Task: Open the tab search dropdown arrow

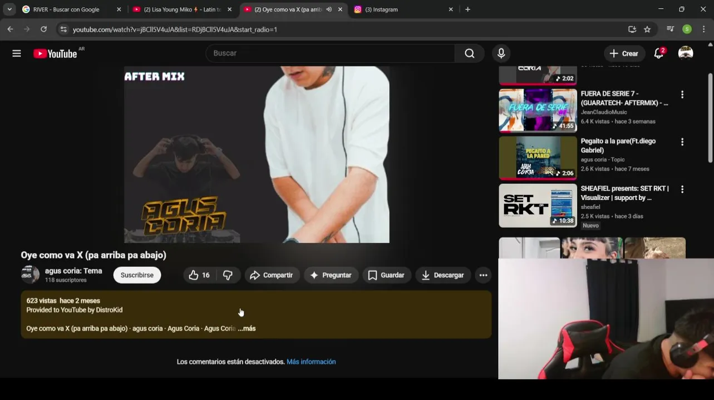Action: (x=9, y=9)
